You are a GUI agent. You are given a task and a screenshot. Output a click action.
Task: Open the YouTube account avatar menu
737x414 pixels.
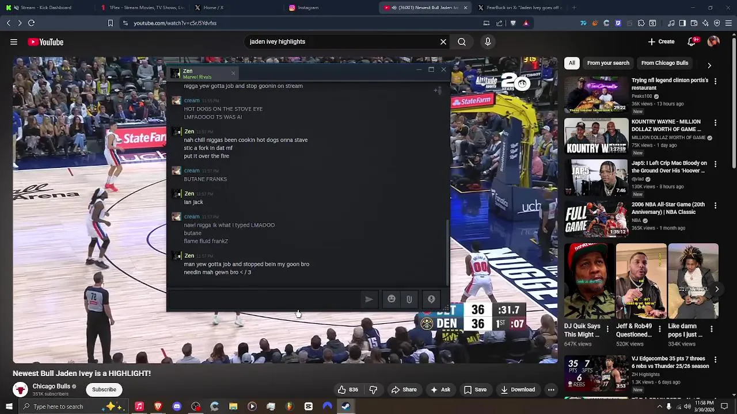point(713,41)
